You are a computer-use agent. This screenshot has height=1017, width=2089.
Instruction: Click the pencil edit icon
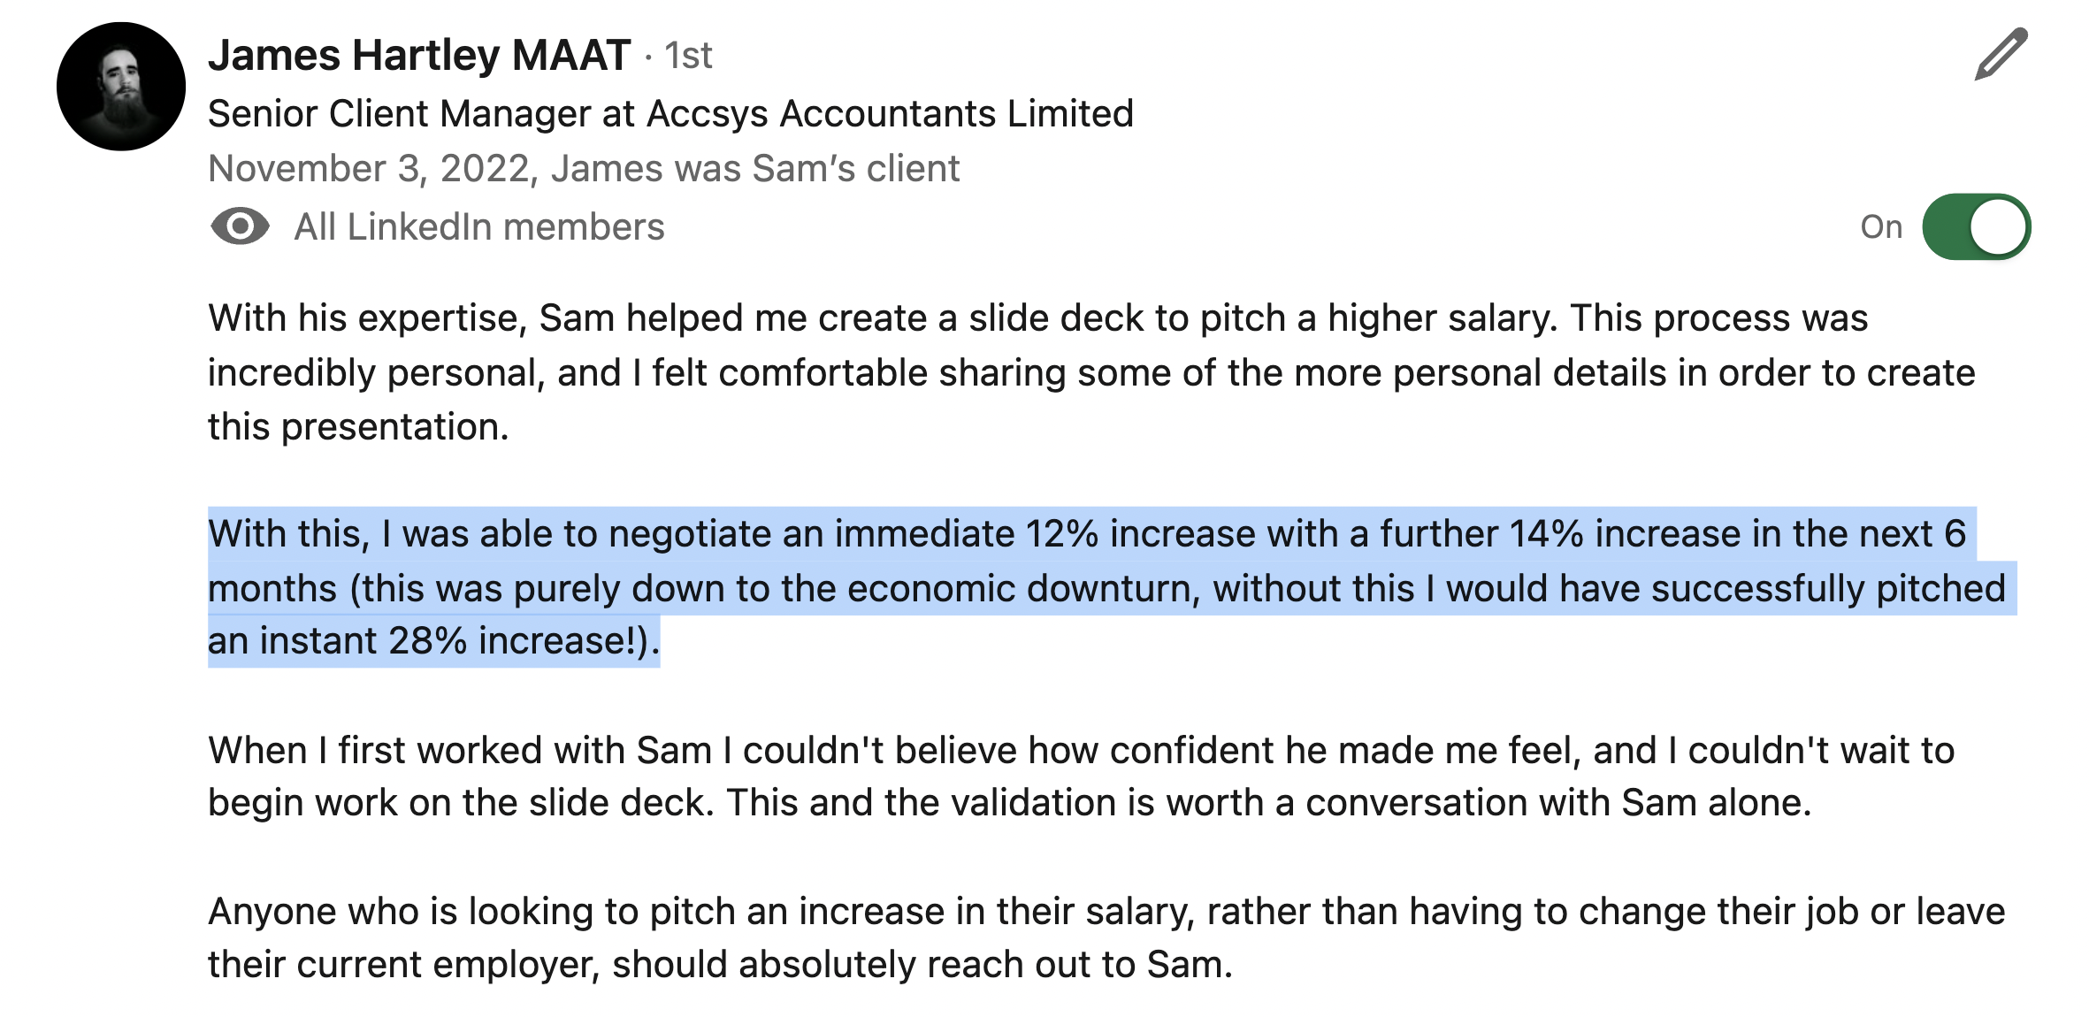tap(2000, 55)
